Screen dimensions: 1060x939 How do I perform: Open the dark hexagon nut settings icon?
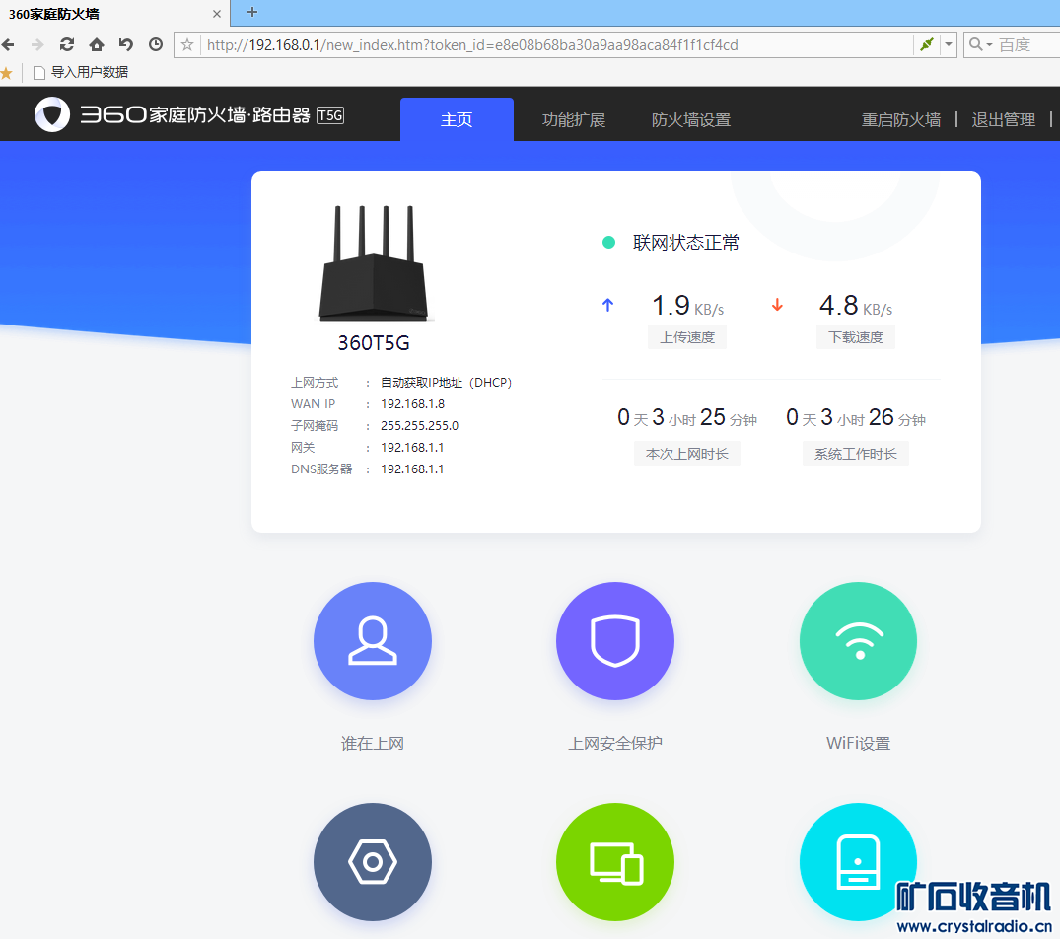[373, 862]
